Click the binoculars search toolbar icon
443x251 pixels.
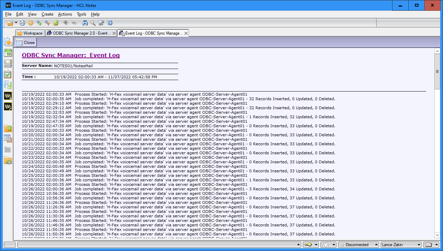tap(85, 23)
